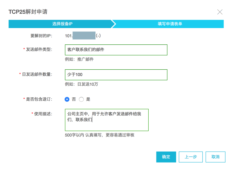Cancel the form with 取消

[215, 157]
